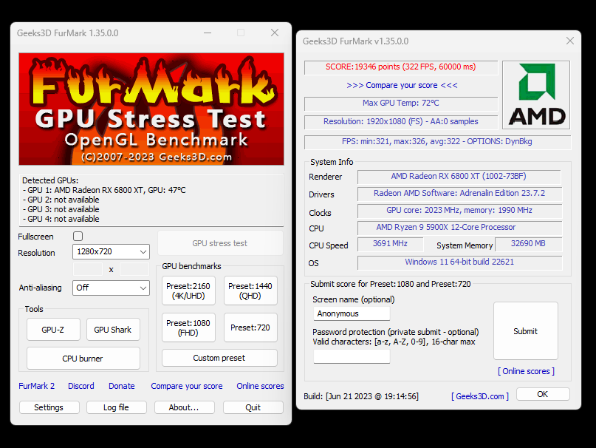This screenshot has height=448, width=596.
Task: Click the GPU 2: not available line
Action: (x=61, y=200)
